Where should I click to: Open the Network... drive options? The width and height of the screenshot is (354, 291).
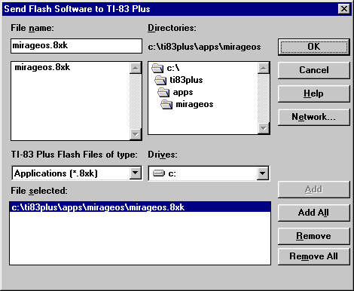314,117
